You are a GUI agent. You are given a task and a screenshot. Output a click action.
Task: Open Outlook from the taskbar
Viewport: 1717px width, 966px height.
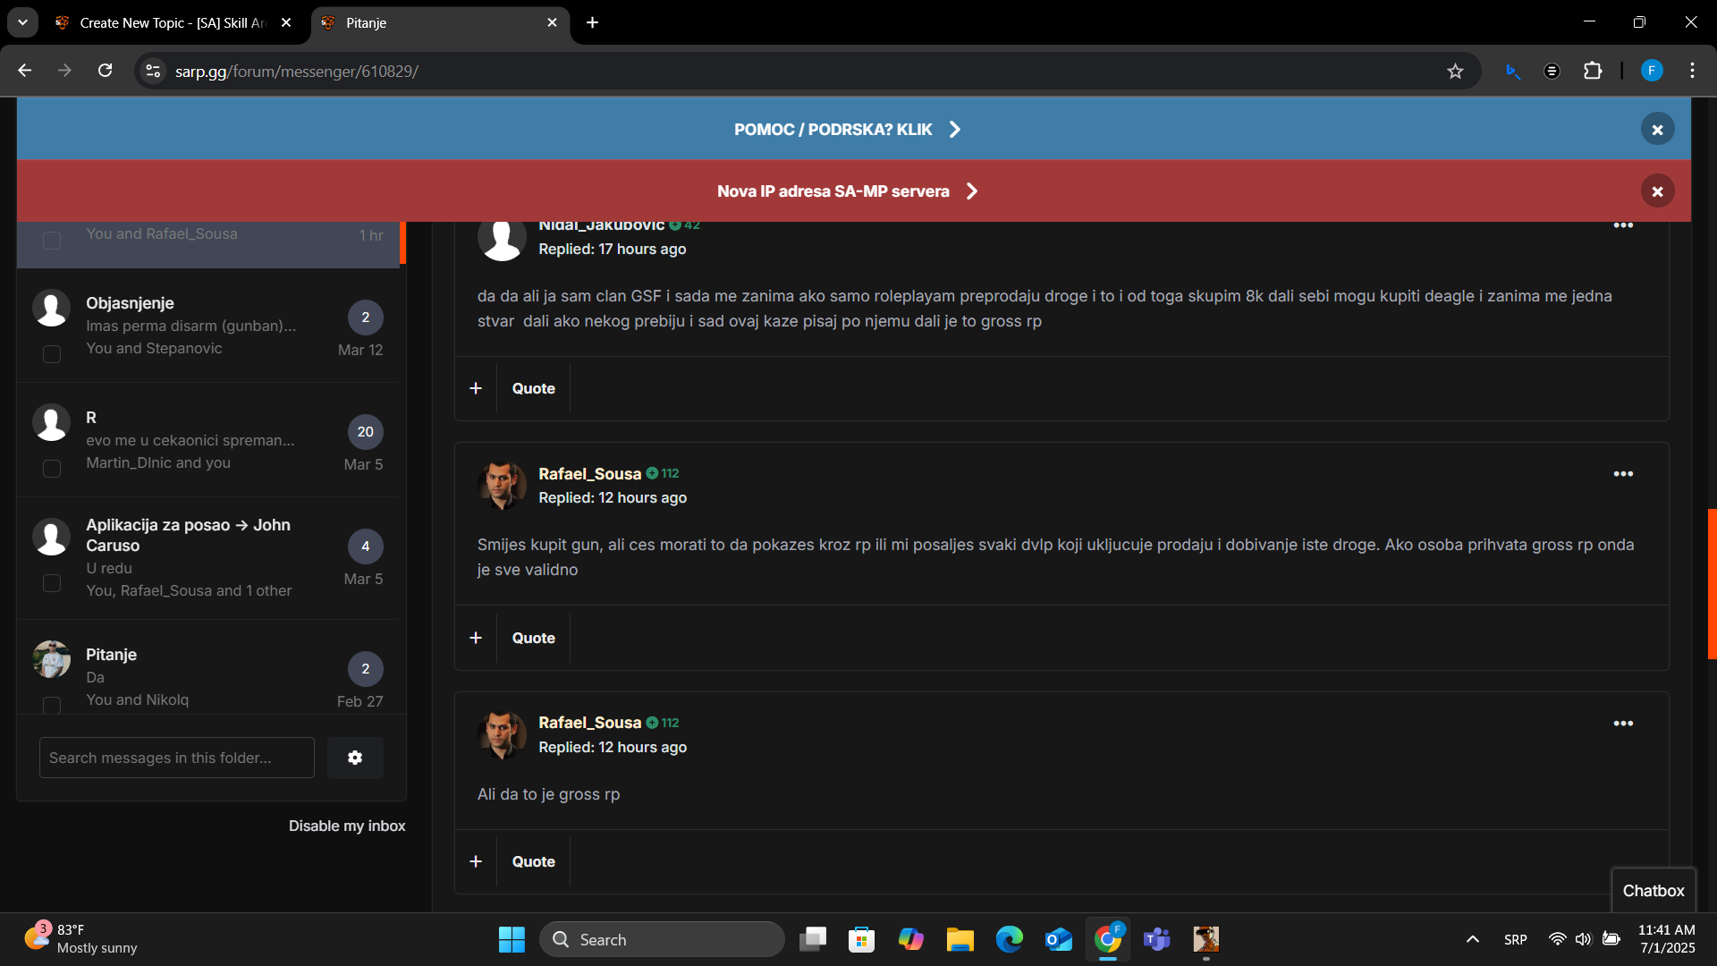(x=1059, y=939)
